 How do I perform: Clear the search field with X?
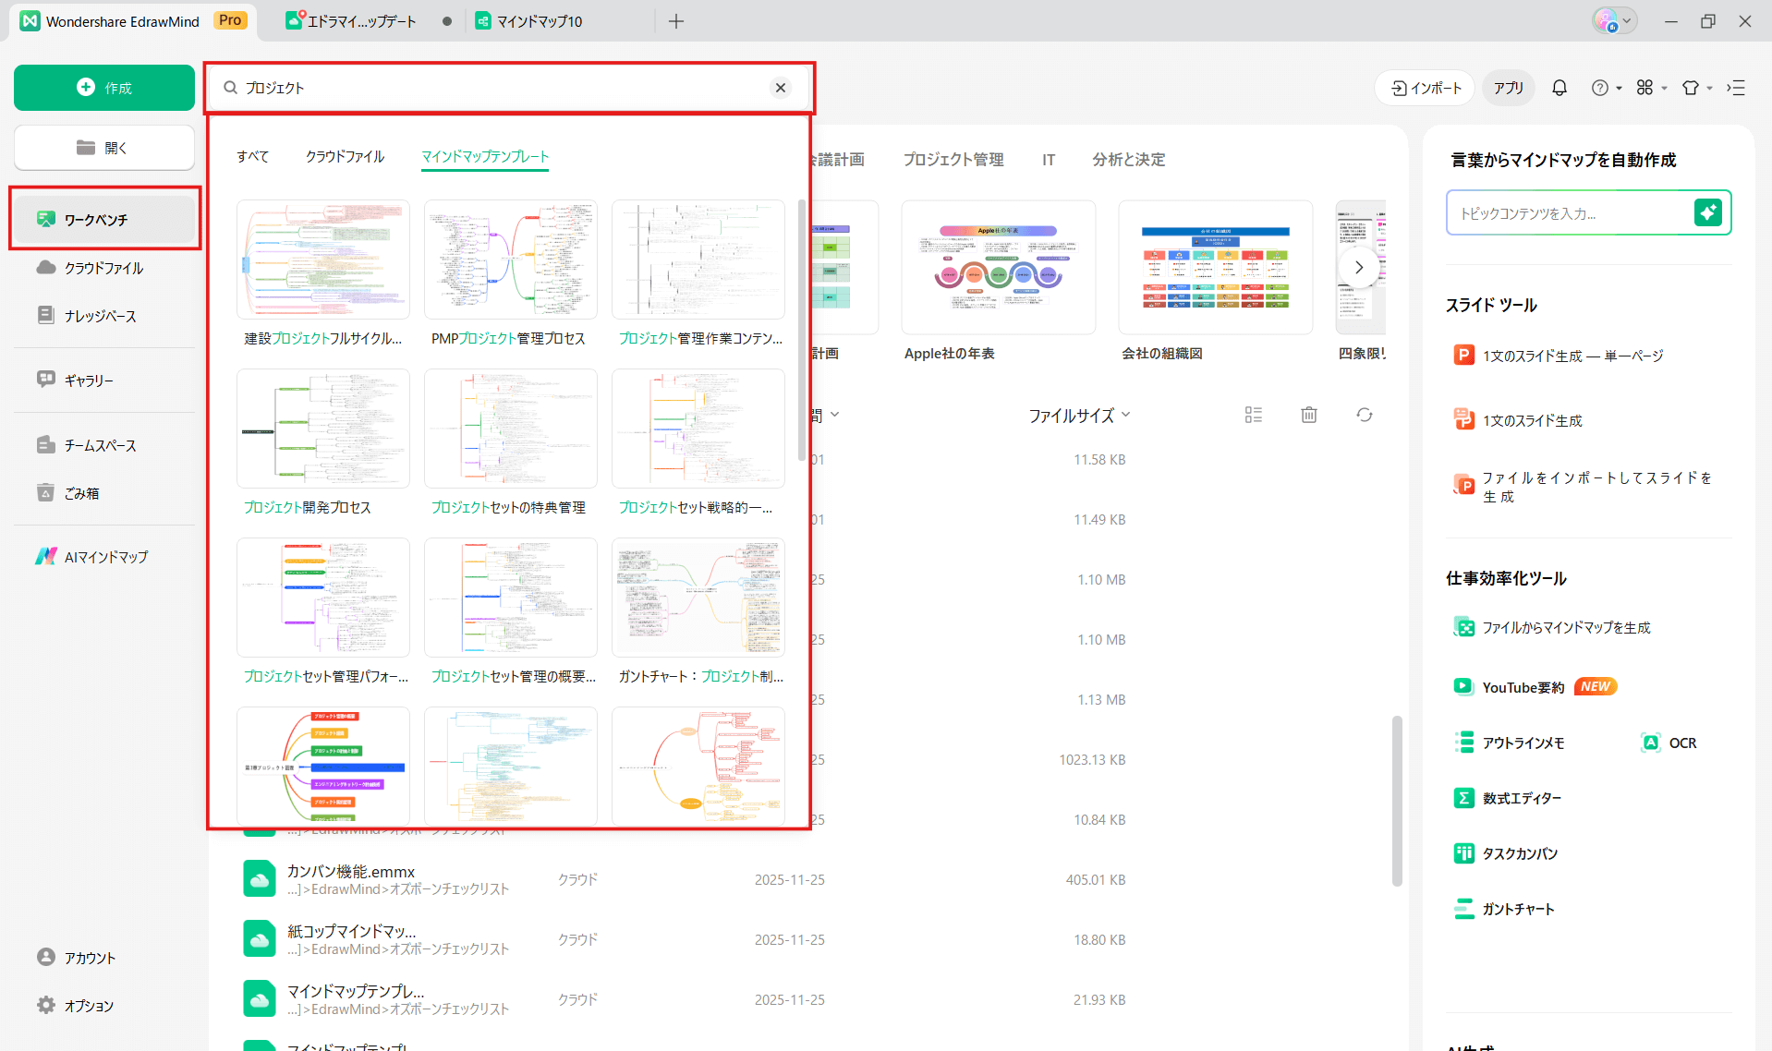tap(781, 88)
